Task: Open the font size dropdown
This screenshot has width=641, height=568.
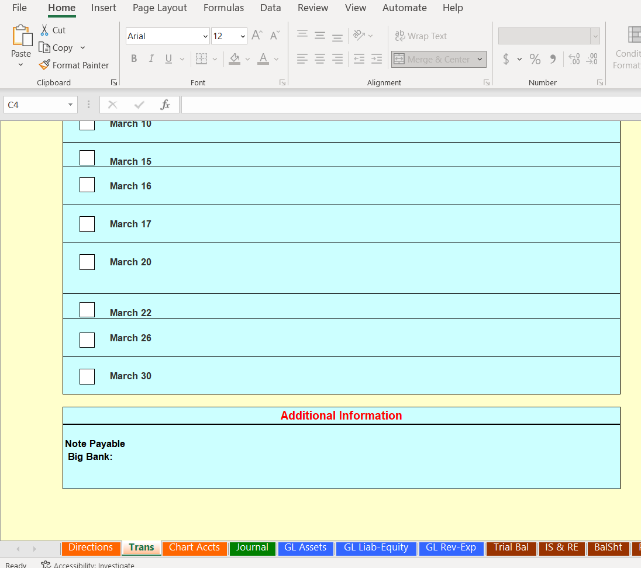Action: point(243,36)
